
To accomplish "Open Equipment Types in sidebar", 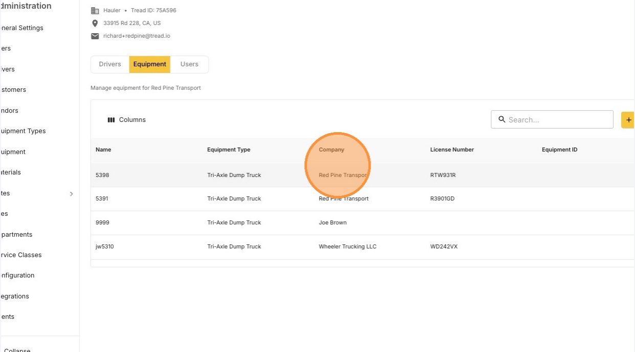I will click(23, 131).
